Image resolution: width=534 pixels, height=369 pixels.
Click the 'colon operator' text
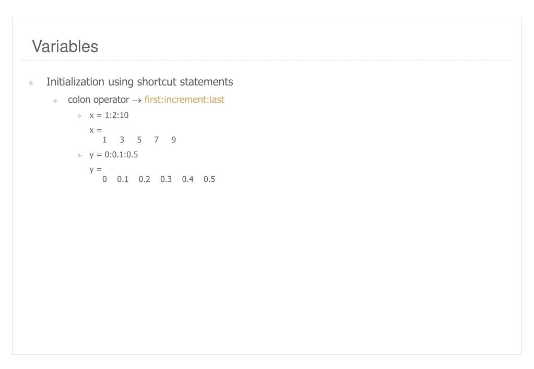click(99, 100)
